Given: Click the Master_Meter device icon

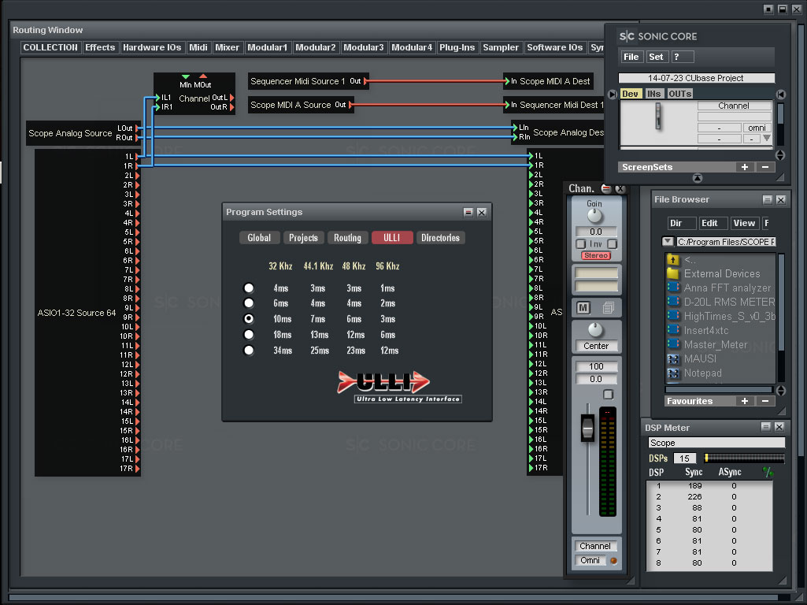Looking at the screenshot, I should click(672, 344).
